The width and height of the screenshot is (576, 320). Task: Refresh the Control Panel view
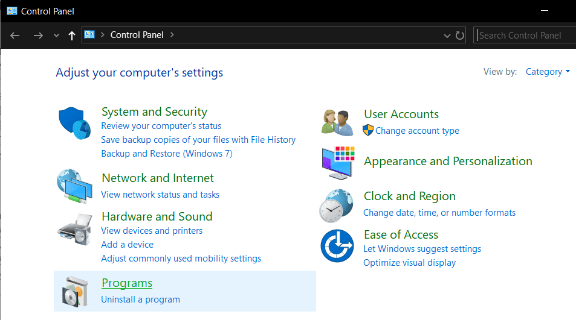point(459,36)
